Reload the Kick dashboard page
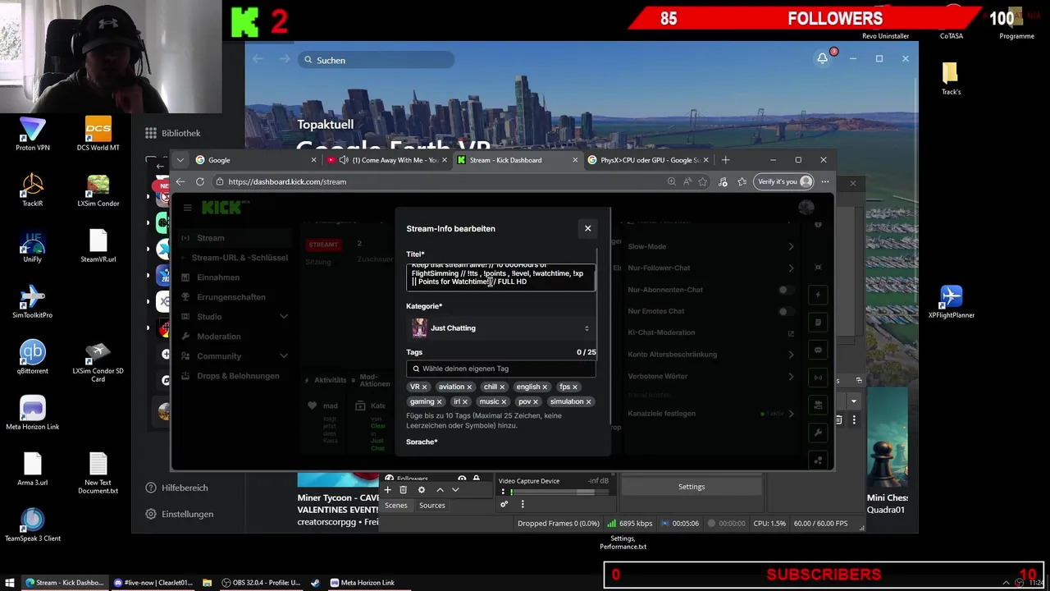1050x591 pixels. tap(200, 181)
